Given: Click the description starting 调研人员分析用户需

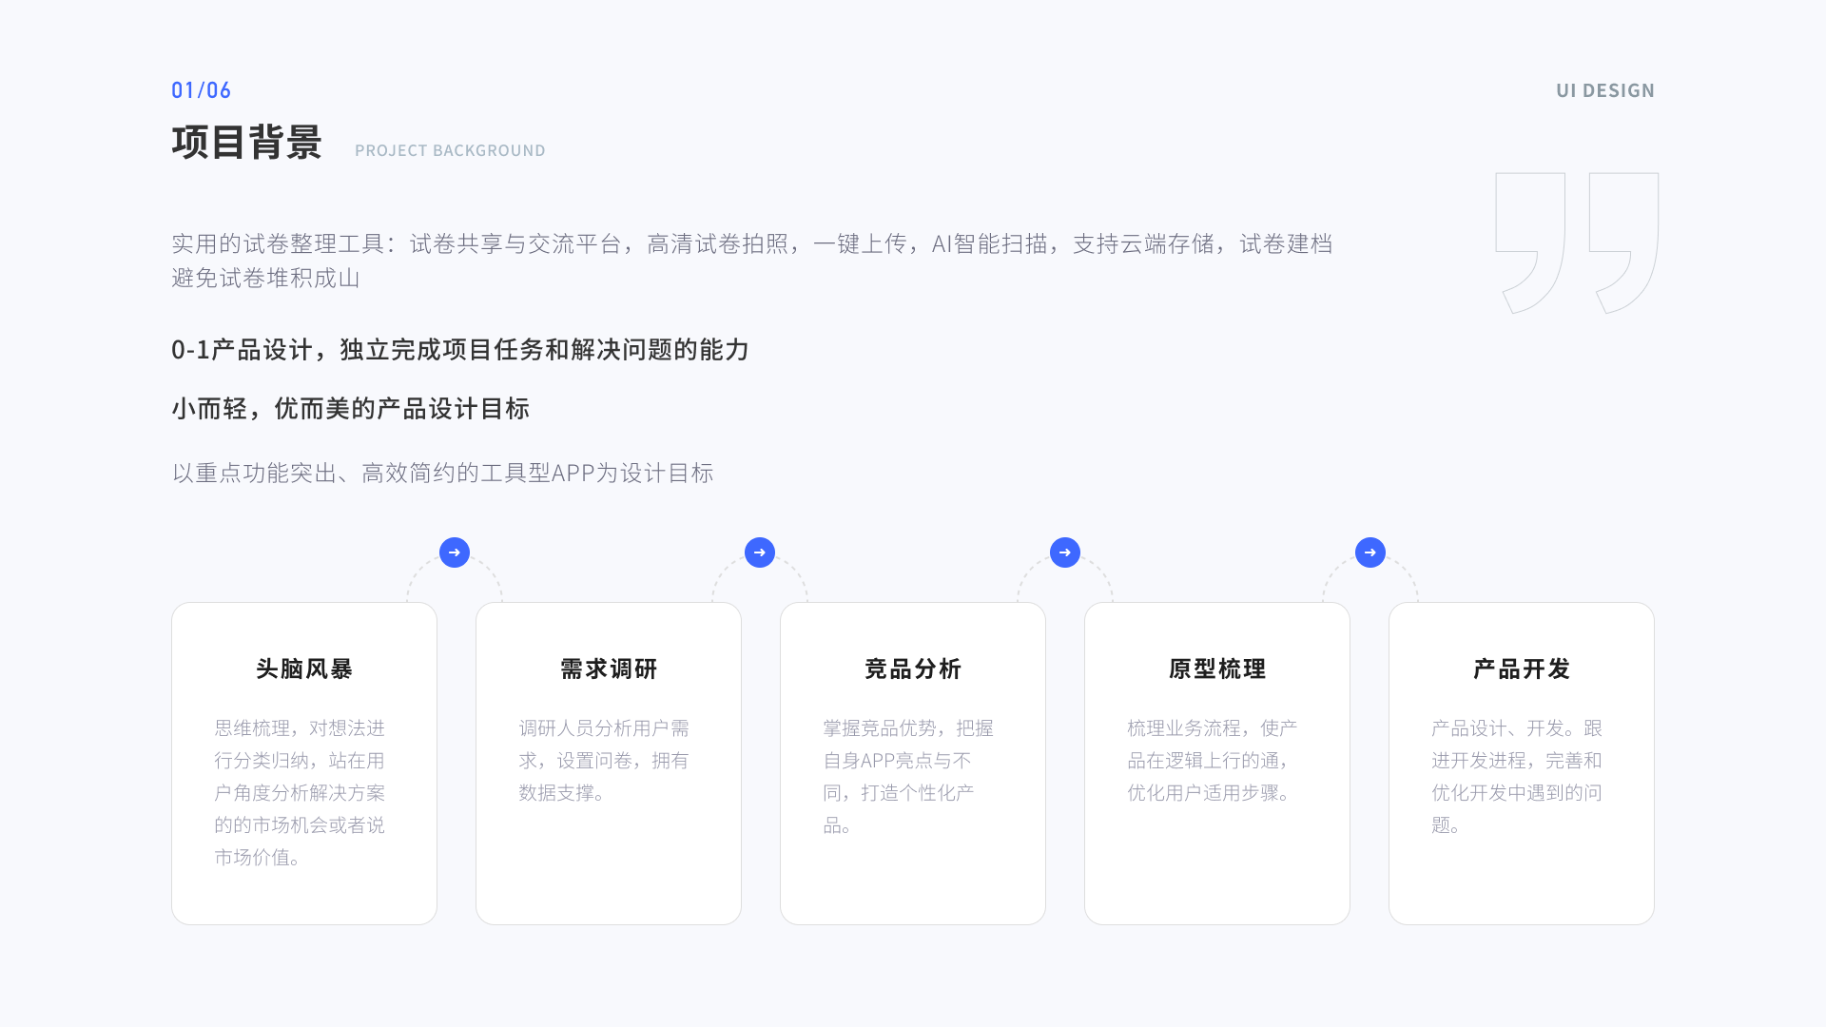Looking at the screenshot, I should point(604,760).
